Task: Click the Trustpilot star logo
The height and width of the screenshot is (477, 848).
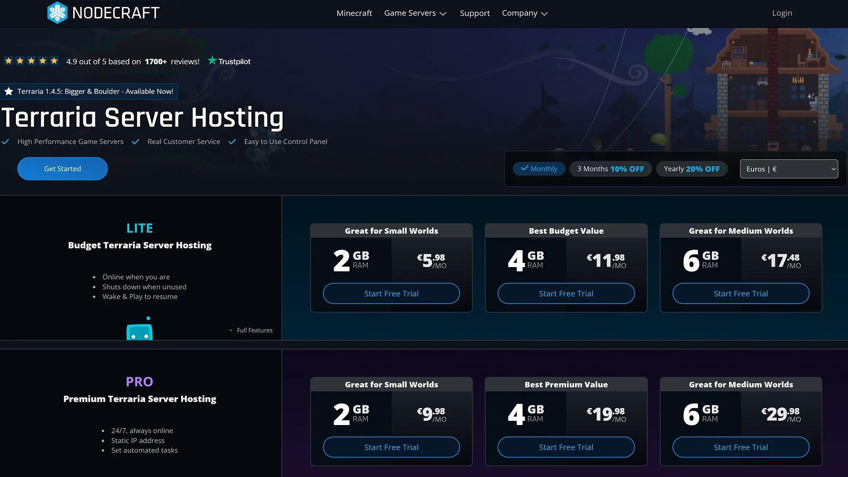Action: point(212,60)
